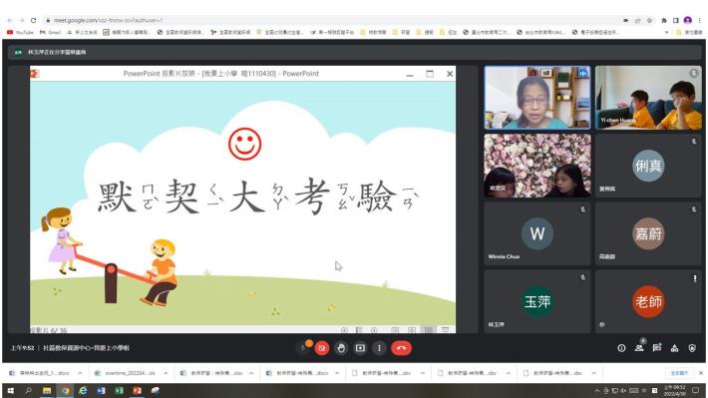The image size is (708, 398).
Task: Select the 俐真 avatar participant tile
Action: pyautogui.click(x=648, y=166)
